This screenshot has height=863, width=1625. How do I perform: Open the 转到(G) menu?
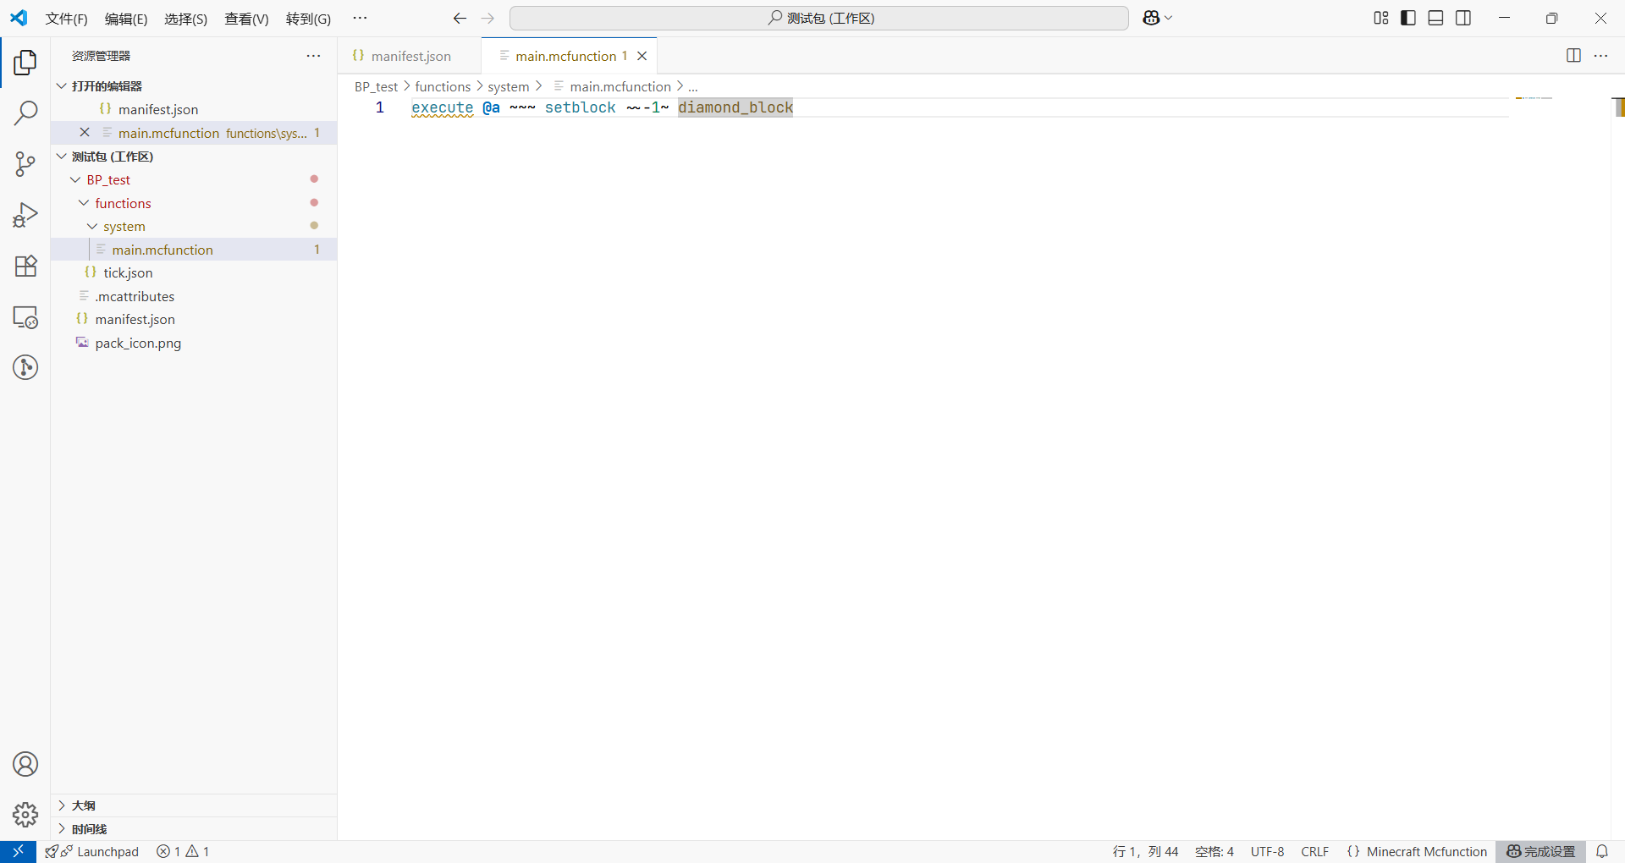(308, 19)
